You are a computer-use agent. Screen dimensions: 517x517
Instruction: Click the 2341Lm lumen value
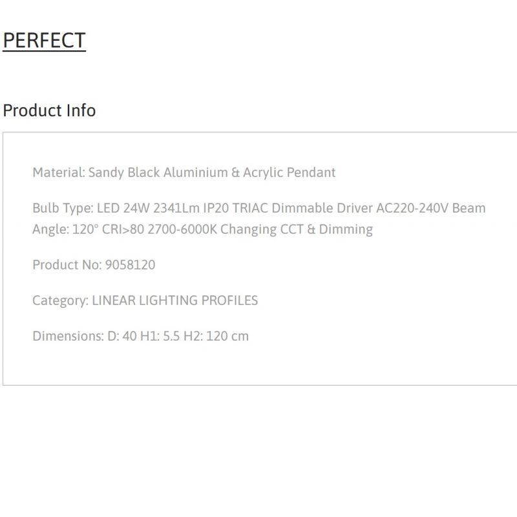[176, 208]
